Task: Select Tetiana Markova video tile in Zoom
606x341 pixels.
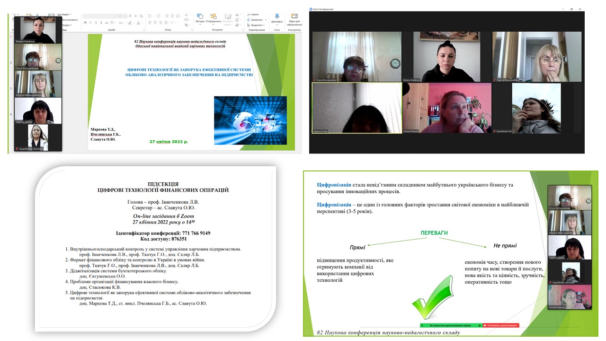Action: (447, 57)
